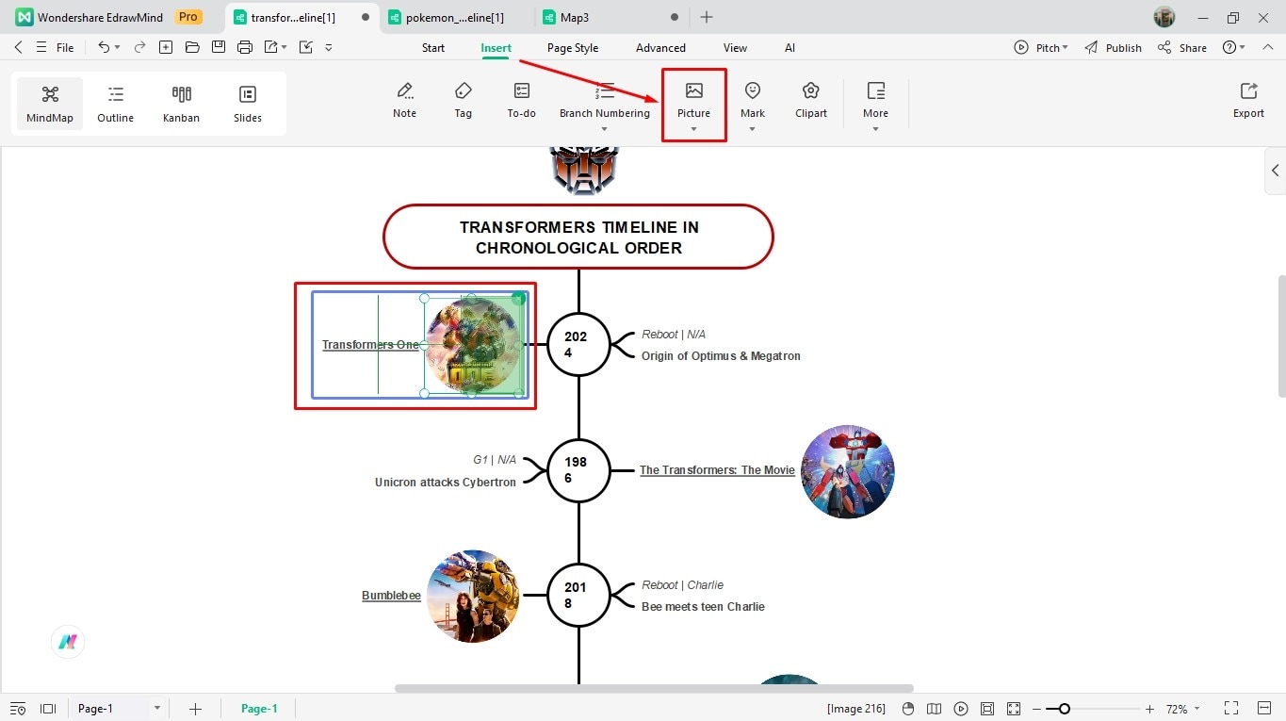
Task: Open the hamburger menu next to File
Action: (x=41, y=47)
